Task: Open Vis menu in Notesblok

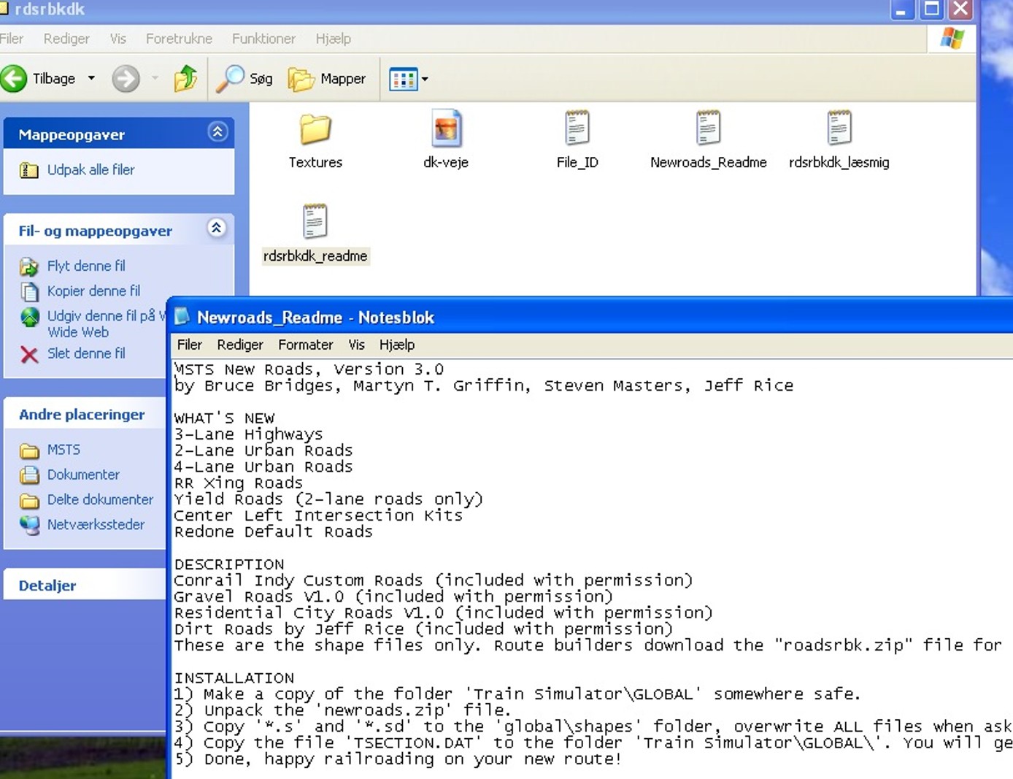Action: point(356,345)
